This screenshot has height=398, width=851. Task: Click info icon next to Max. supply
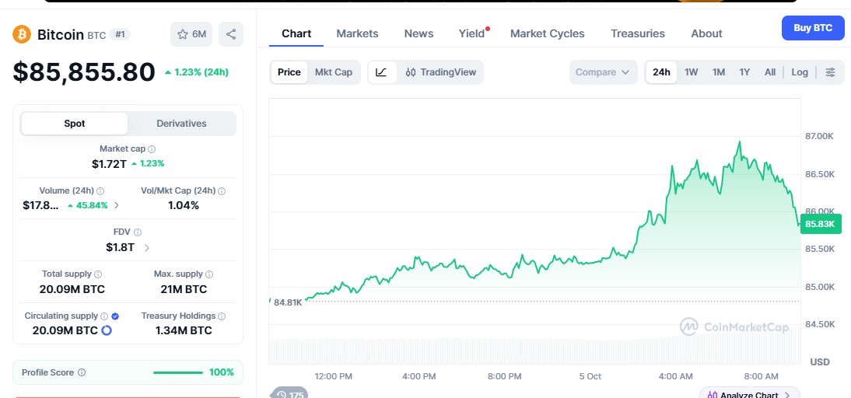[x=209, y=274]
